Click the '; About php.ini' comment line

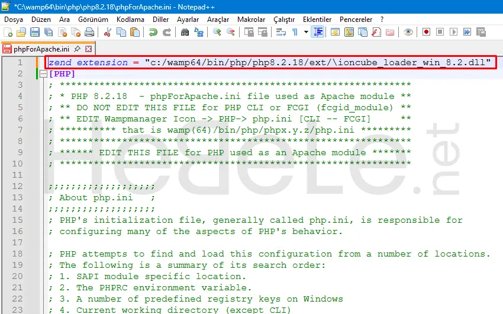pos(102,197)
